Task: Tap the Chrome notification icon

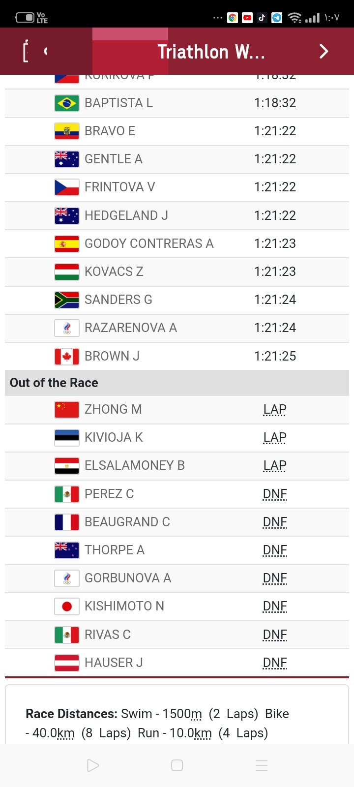Action: [x=233, y=18]
